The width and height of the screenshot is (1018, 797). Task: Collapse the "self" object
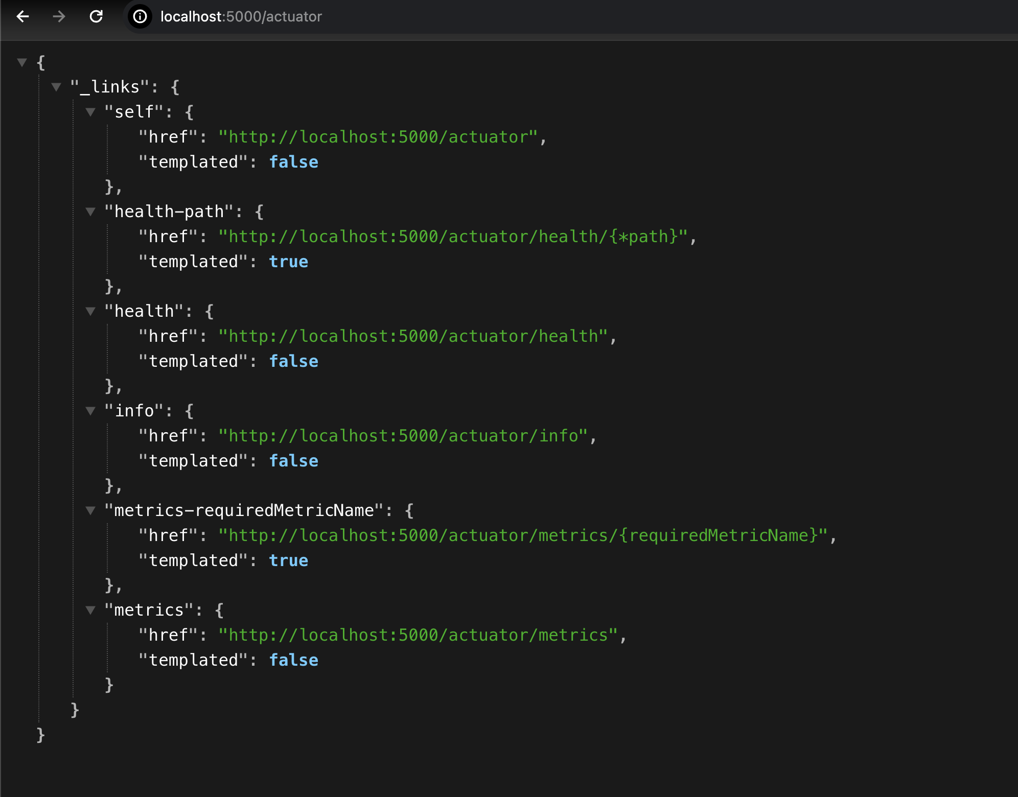coord(90,112)
